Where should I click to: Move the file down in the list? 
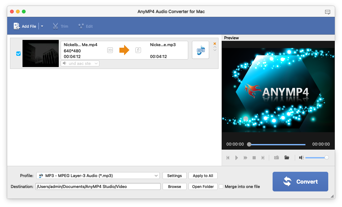click(215, 50)
